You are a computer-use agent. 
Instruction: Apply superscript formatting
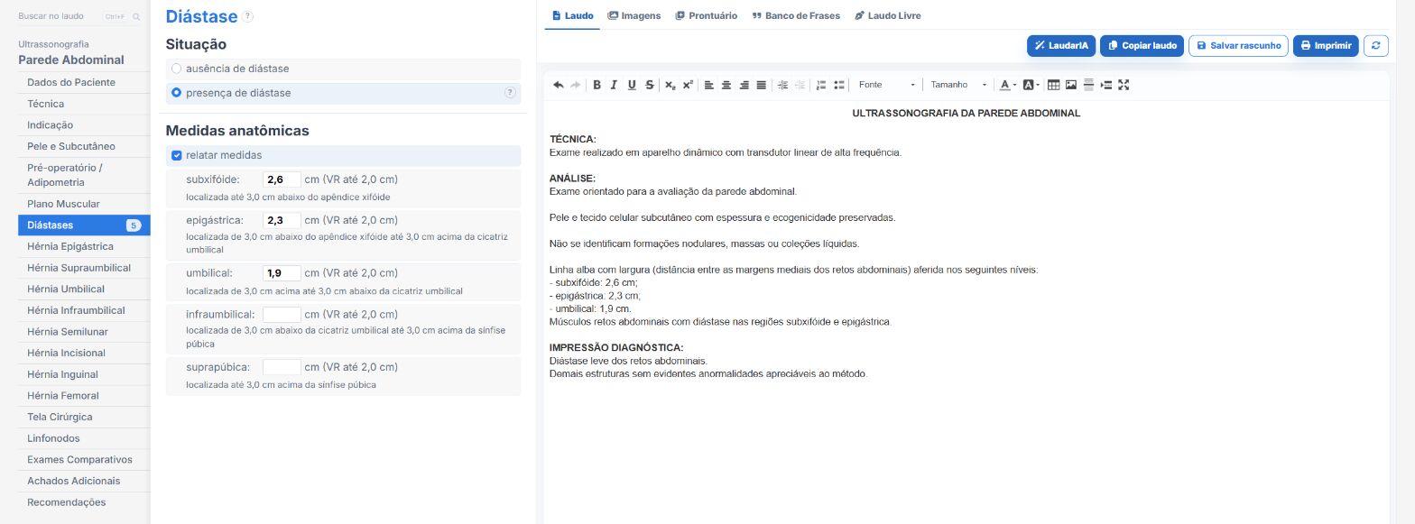(688, 85)
